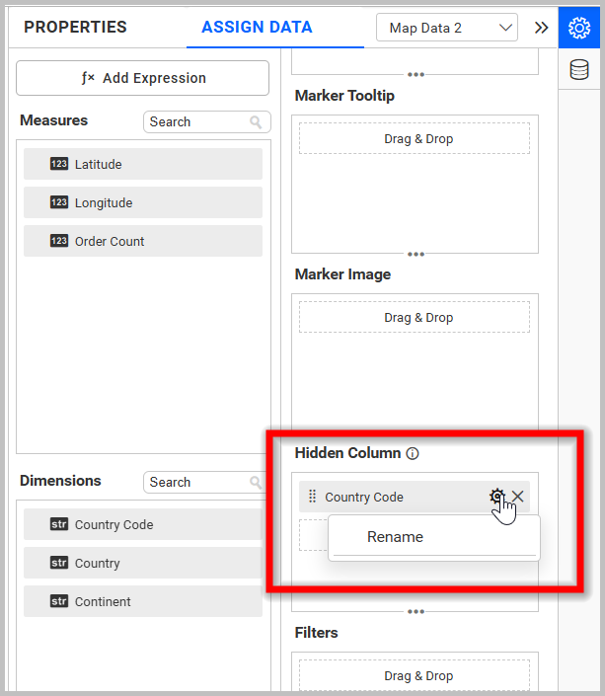This screenshot has height=696, width=605.
Task: Click the Measures search magnifier icon
Action: tap(257, 122)
